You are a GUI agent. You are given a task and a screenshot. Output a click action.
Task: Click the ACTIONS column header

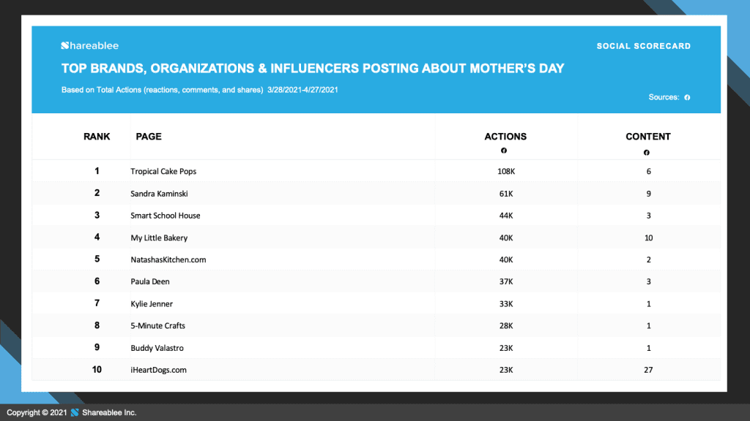(x=505, y=137)
